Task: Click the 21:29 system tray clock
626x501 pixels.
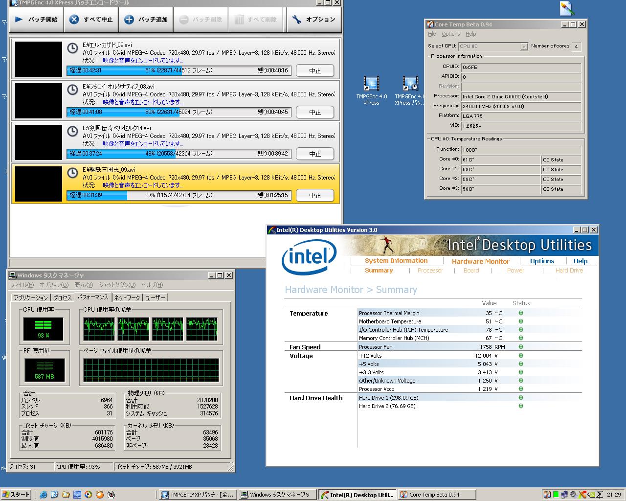Action: [x=614, y=495]
